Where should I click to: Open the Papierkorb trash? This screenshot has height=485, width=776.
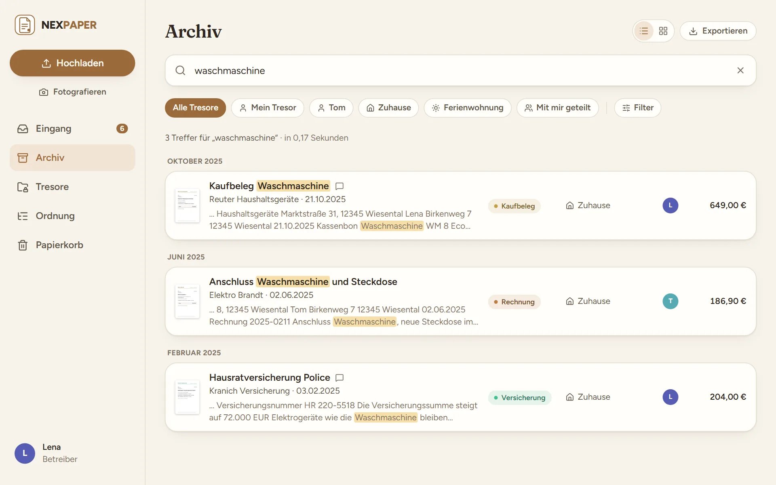(x=72, y=245)
